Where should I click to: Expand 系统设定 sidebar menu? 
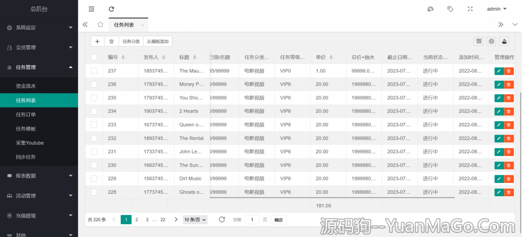click(x=39, y=28)
